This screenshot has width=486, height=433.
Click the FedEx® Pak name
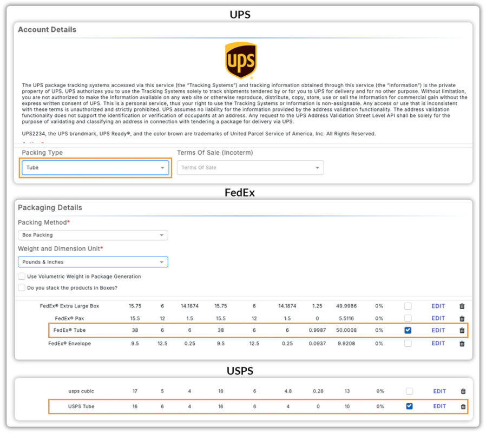point(69,318)
